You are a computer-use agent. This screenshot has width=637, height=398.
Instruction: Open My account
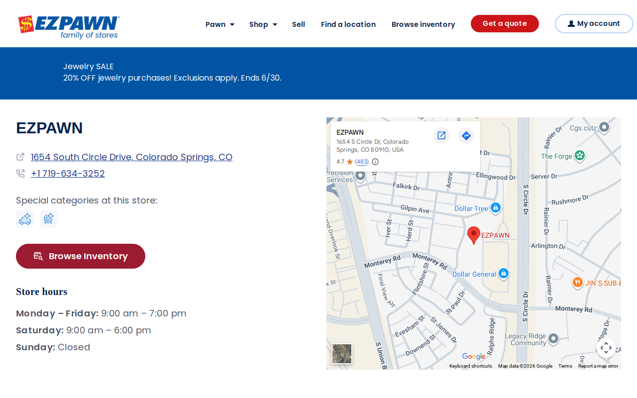click(x=594, y=23)
